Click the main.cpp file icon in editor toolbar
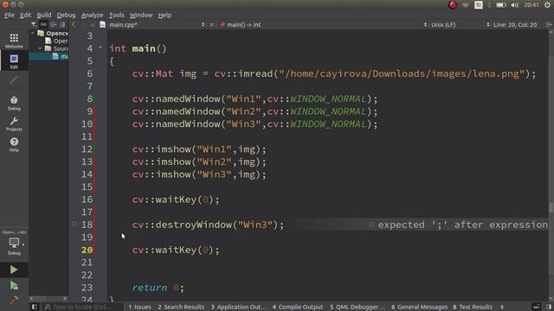The height and width of the screenshot is (311, 554). click(102, 24)
